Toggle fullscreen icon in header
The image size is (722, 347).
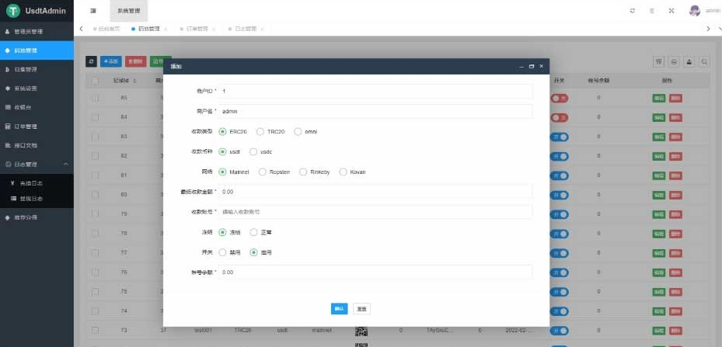pyautogui.click(x=671, y=11)
